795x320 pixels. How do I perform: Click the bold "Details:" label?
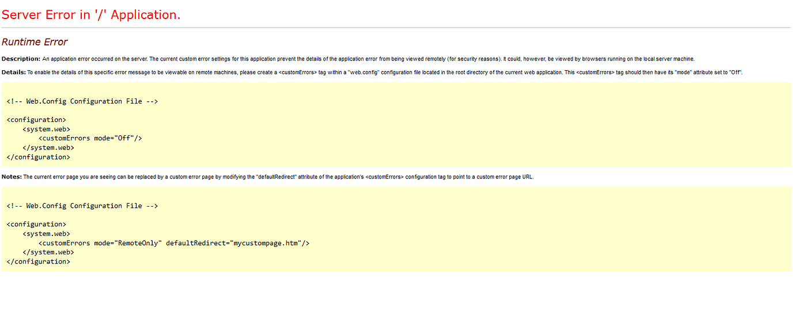(14, 72)
